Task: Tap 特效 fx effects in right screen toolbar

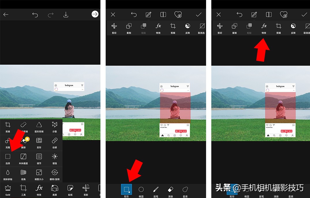Action: [x=264, y=29]
